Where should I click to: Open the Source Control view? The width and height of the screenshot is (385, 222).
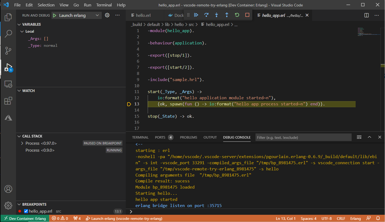pyautogui.click(x=8, y=50)
